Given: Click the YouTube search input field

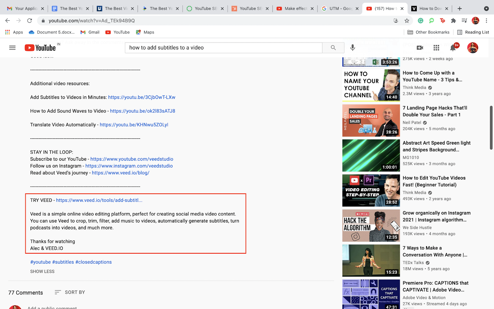Looking at the screenshot, I should (x=224, y=48).
